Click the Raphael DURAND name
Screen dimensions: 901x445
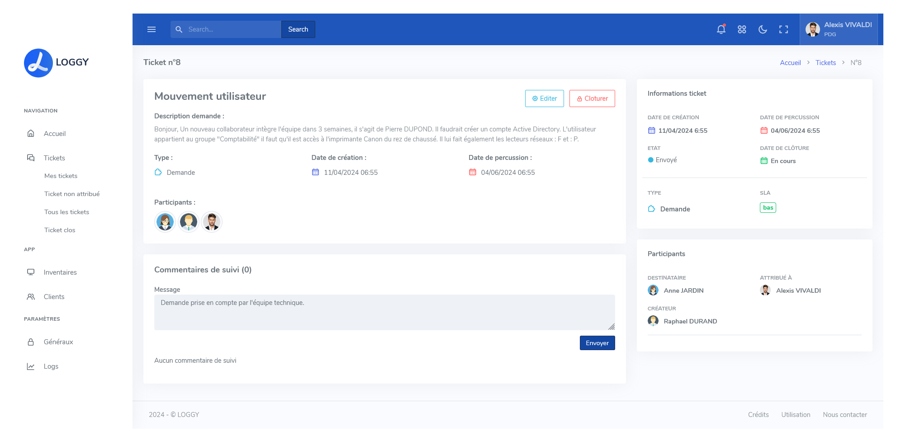[690, 321]
